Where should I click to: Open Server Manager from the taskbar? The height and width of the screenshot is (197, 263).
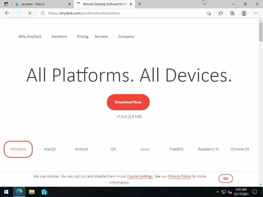point(44,192)
